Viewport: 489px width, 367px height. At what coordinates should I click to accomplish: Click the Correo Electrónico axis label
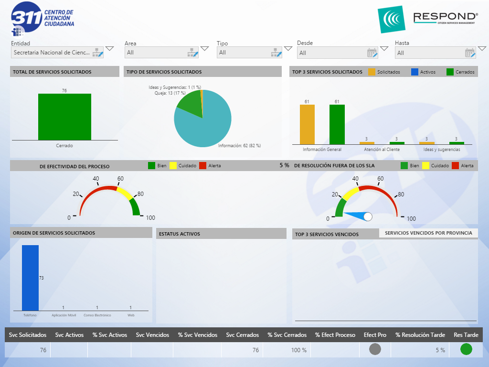pos(97,315)
